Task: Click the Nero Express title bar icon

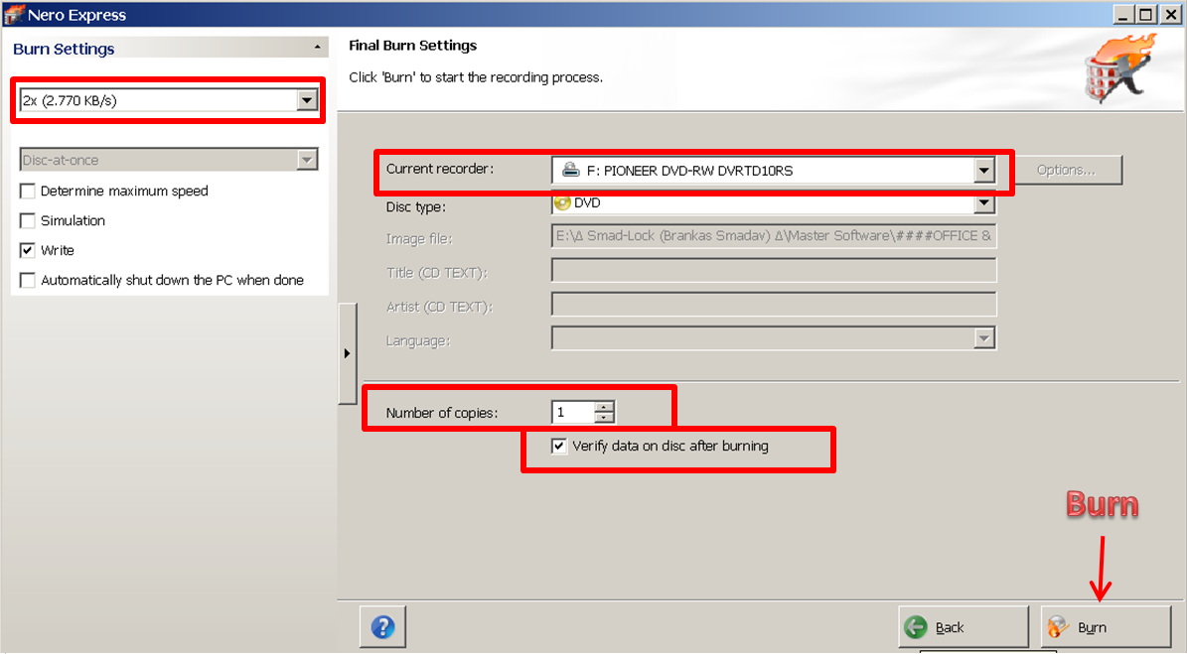Action: (14, 14)
